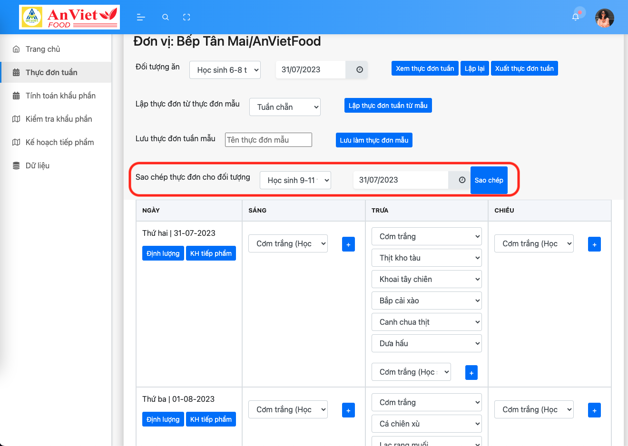Focus the Tên thực đơn mẫu input
The height and width of the screenshot is (446, 628).
268,140
